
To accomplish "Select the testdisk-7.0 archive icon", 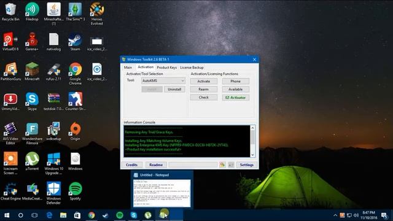I will point(53,102).
